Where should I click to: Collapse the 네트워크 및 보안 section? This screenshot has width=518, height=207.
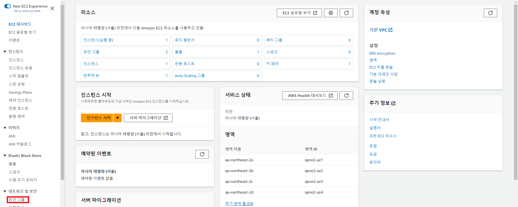pyautogui.click(x=5, y=191)
